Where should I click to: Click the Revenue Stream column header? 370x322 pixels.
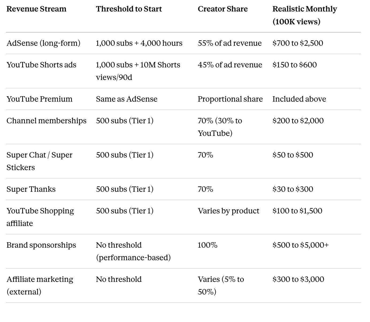36,9
